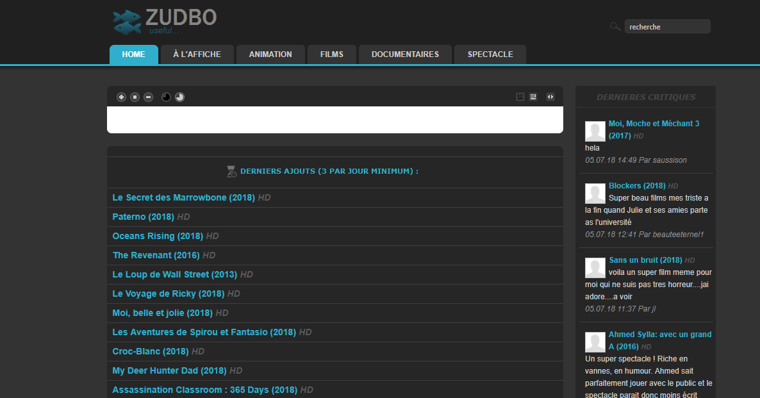Image resolution: width=760 pixels, height=398 pixels.
Task: Click the magnifier search icon
Action: coord(615,26)
